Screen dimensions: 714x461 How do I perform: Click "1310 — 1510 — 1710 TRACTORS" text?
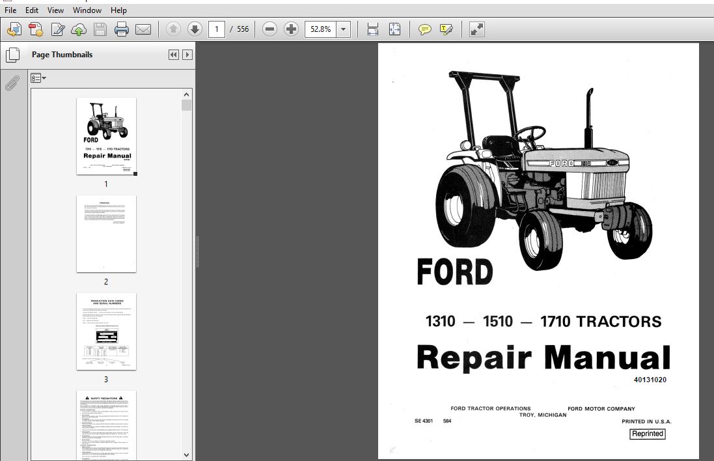[543, 322]
